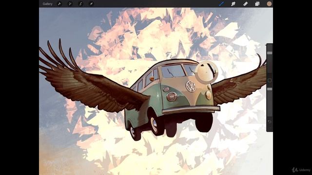Open the Layers panel
This screenshot has width=312, height=175.
coord(257,4)
